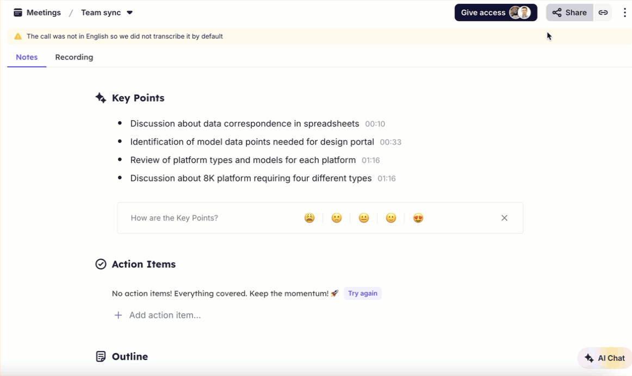This screenshot has width=632, height=376.
Task: Open the Meetings calendar icon
Action: (18, 12)
